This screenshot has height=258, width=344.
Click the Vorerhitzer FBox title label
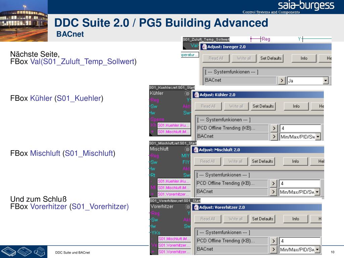162,207
